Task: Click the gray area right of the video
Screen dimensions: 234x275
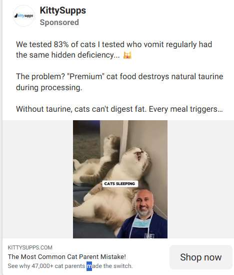Action: pos(200,179)
